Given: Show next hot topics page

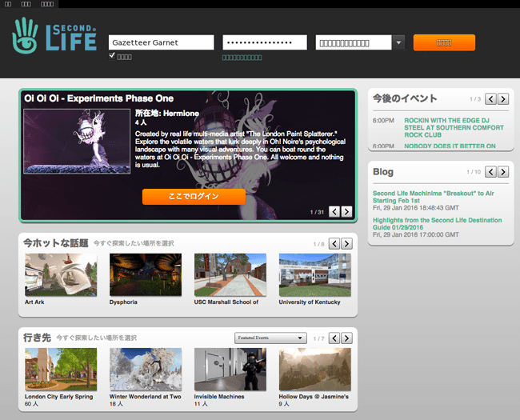Looking at the screenshot, I should coord(346,244).
